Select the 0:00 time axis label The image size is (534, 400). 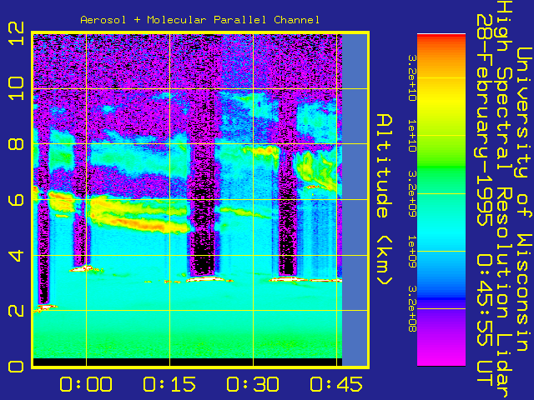[x=86, y=384]
